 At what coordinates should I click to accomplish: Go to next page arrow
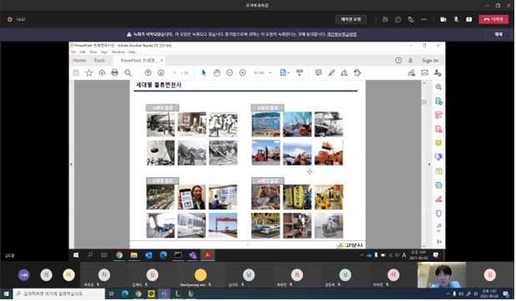pyautogui.click(x=161, y=72)
